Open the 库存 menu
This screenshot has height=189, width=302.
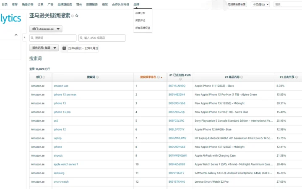15,4
